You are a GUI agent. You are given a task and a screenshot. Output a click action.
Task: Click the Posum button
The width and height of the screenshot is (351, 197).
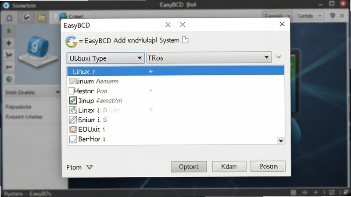pyautogui.click(x=268, y=166)
